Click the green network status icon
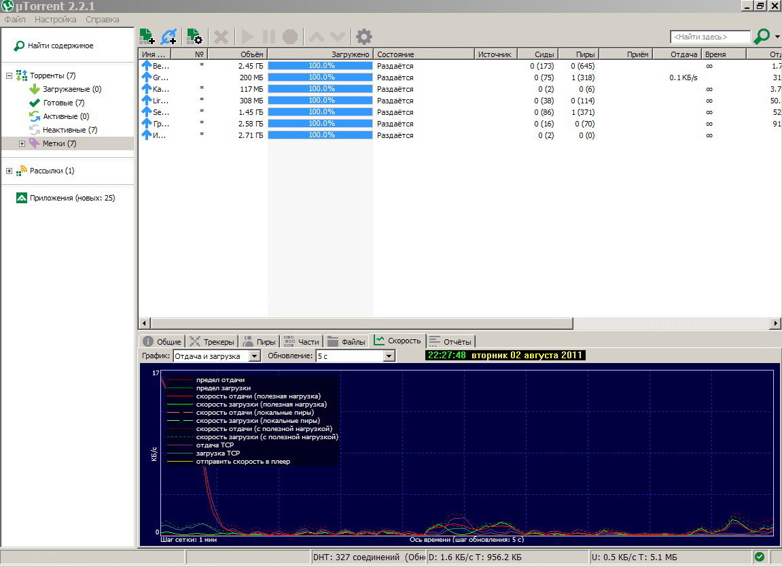This screenshot has height=567, width=782. 760,557
